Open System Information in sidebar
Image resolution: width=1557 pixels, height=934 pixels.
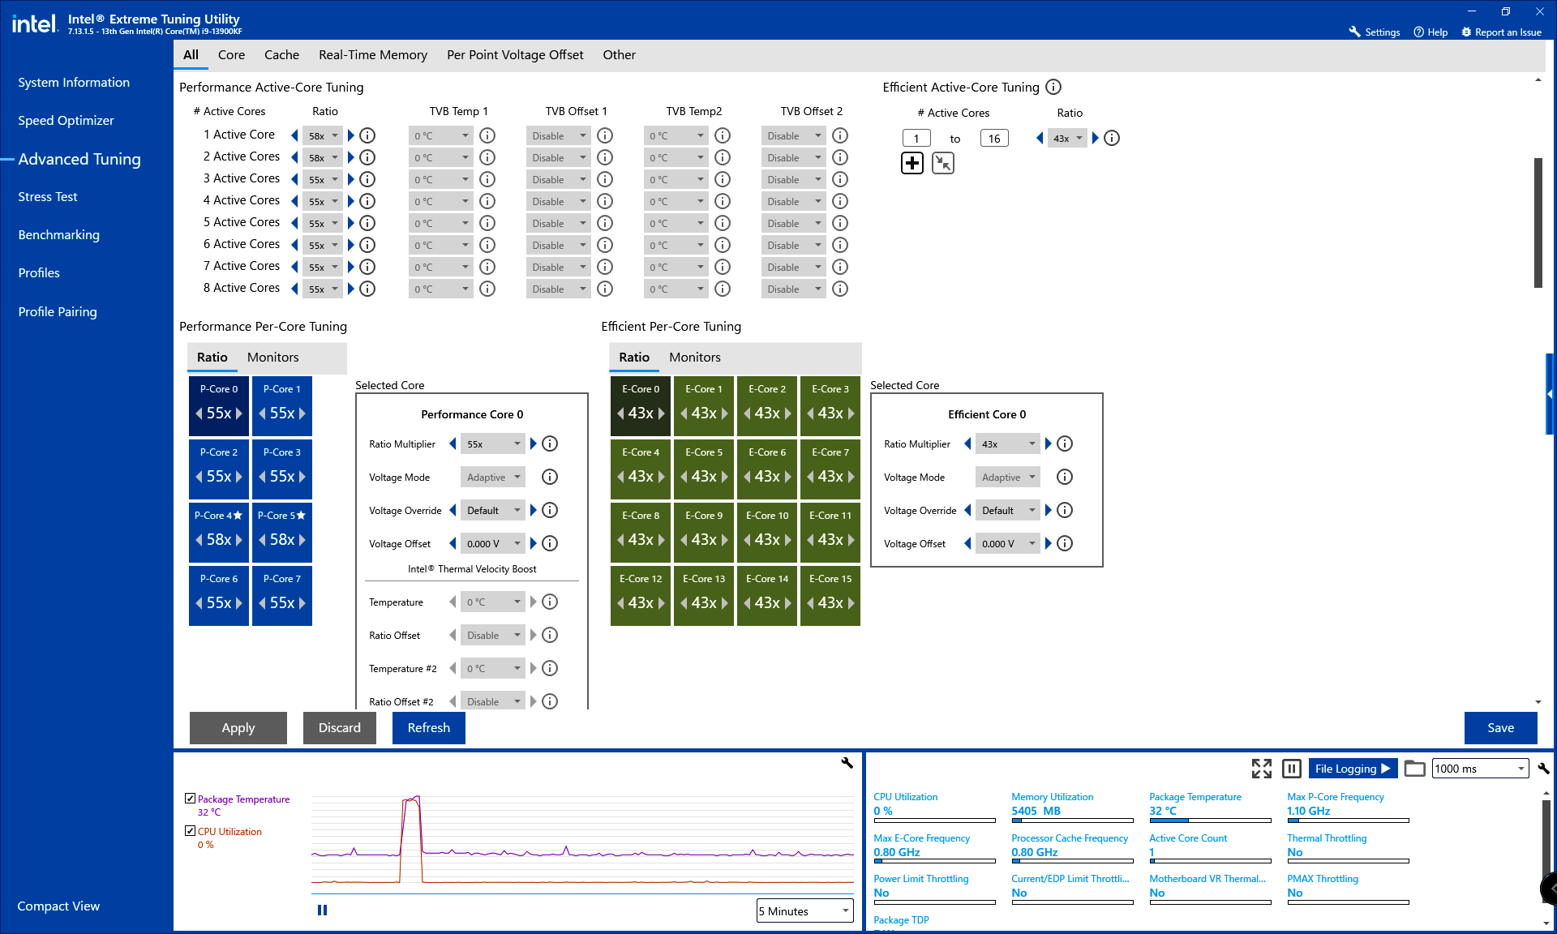74,82
